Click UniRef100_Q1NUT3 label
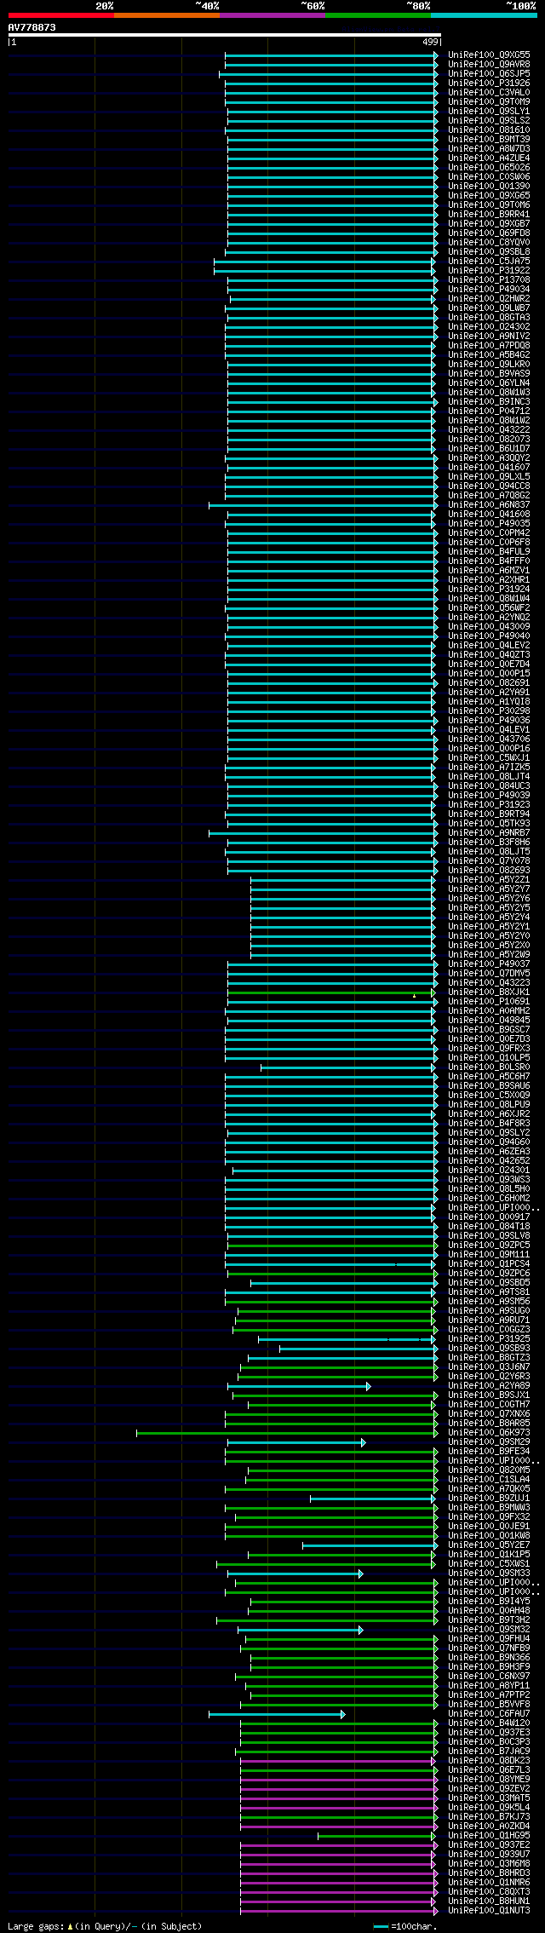545x1933 pixels. [489, 1911]
